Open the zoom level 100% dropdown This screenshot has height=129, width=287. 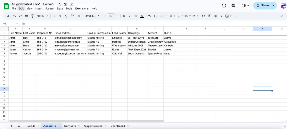(x=42, y=16)
